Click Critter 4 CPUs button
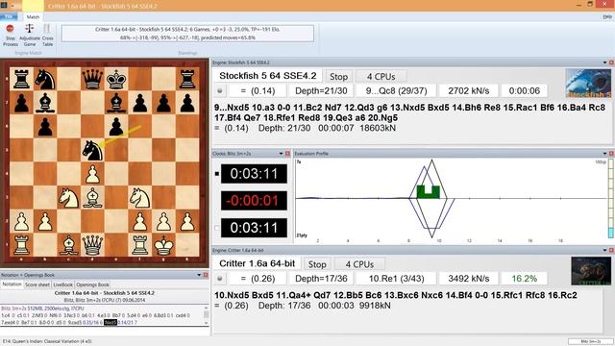Image resolution: width=615 pixels, height=346 pixels. pyautogui.click(x=359, y=264)
